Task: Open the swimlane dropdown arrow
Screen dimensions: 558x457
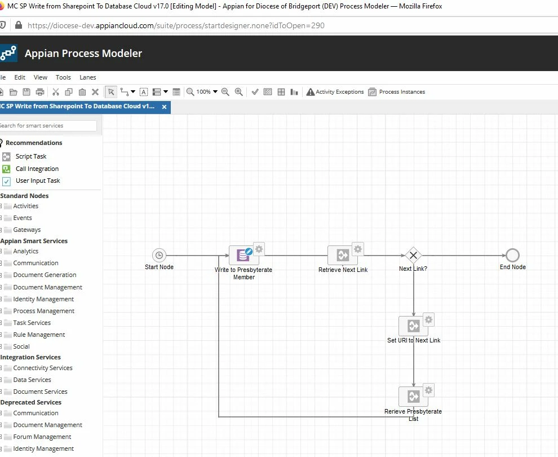Action: (166, 92)
